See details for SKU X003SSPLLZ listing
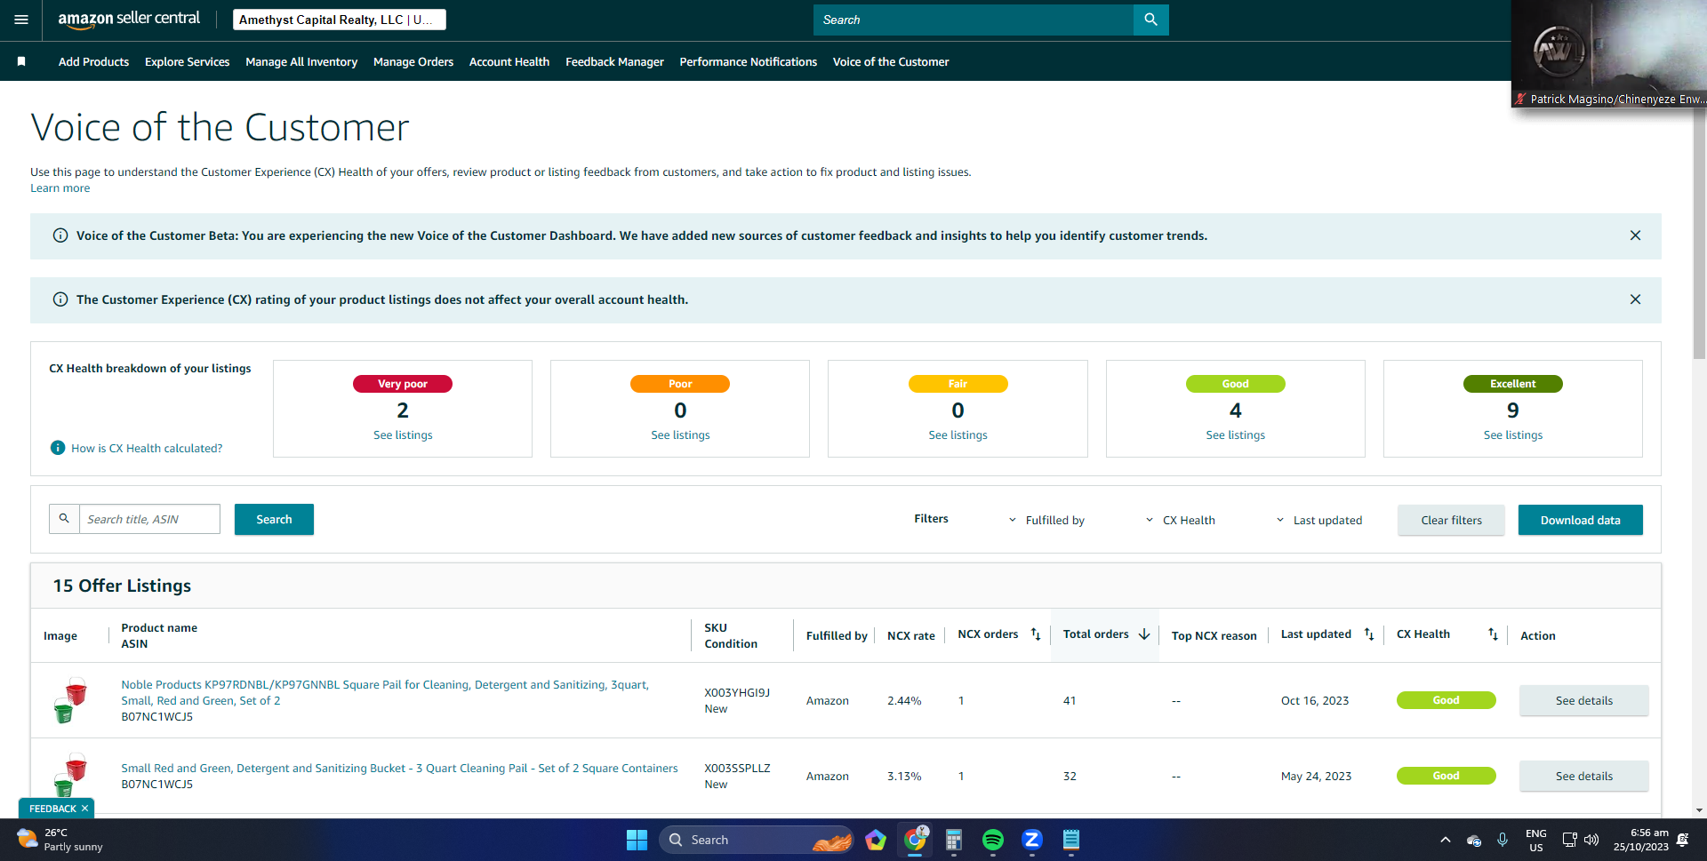 (1583, 776)
